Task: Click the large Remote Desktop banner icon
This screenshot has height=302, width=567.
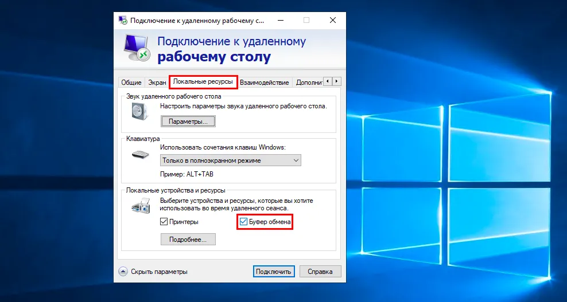Action: pos(138,48)
